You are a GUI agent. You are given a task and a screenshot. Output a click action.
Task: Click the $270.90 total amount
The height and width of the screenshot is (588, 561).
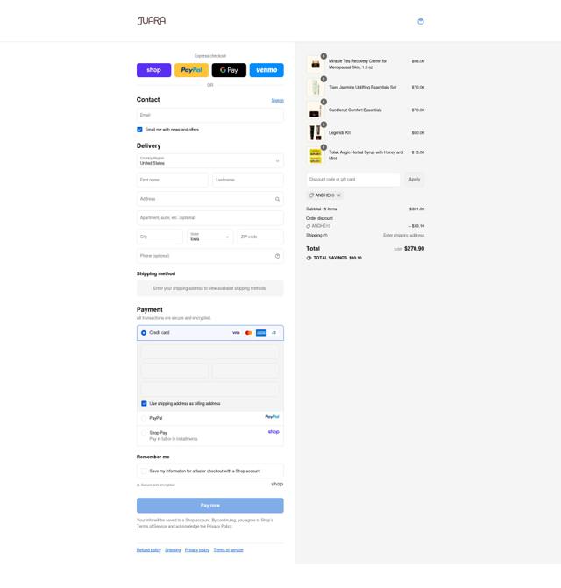click(x=414, y=249)
